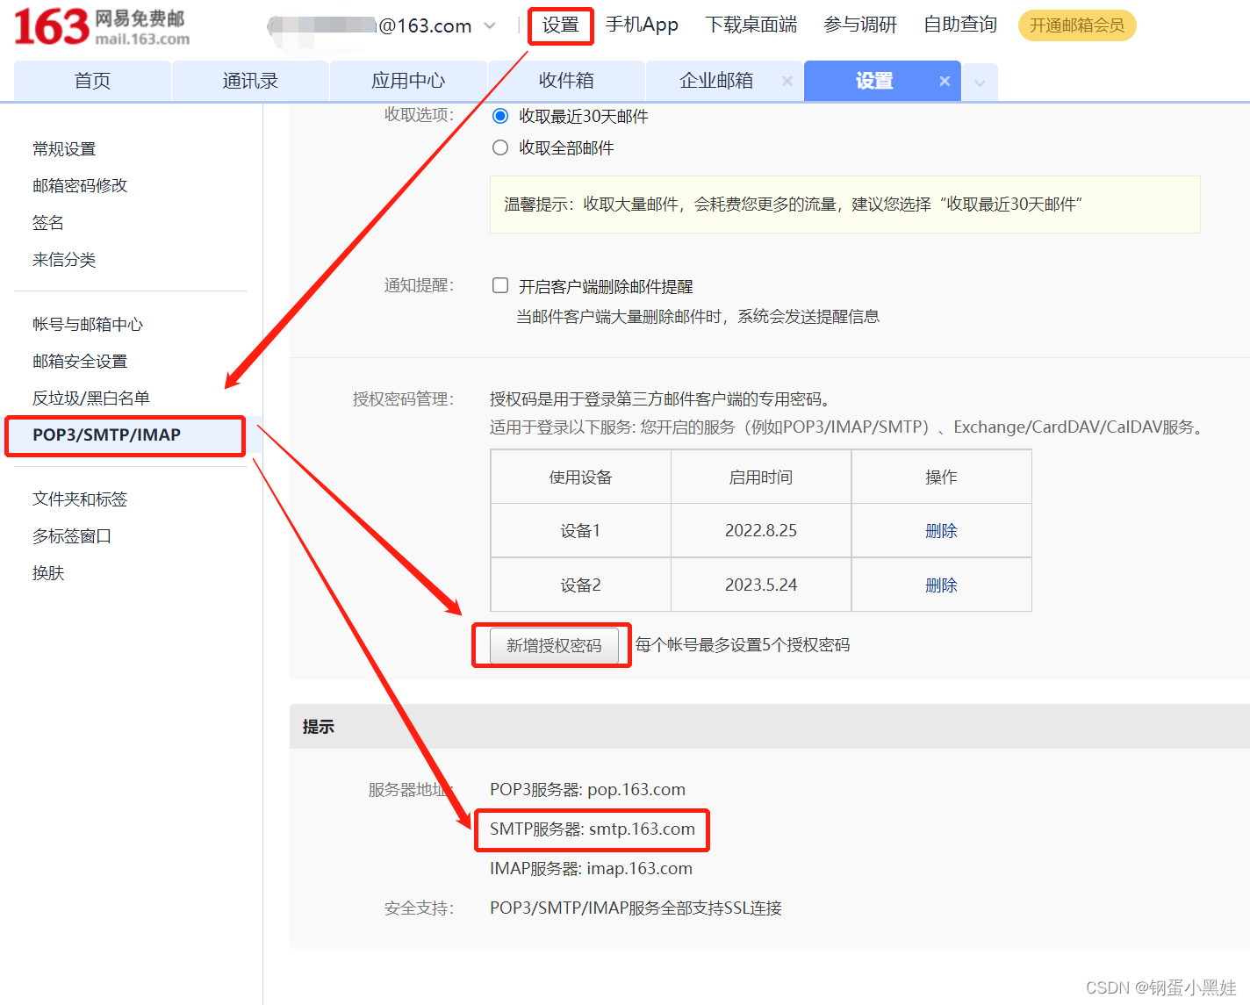The image size is (1250, 1005).
Task: Switch to the 收件箱 tab
Action: [x=566, y=81]
